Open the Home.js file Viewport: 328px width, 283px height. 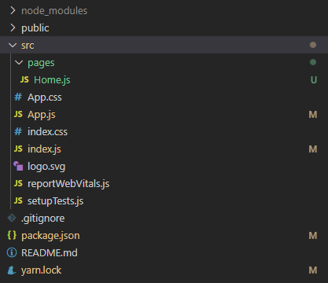coord(52,80)
